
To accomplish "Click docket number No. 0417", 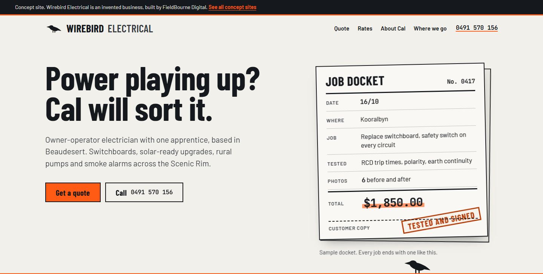I will click(461, 81).
